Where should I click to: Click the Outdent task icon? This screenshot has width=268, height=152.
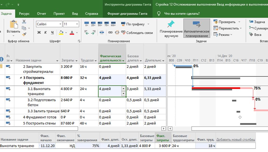[x=87, y=32]
